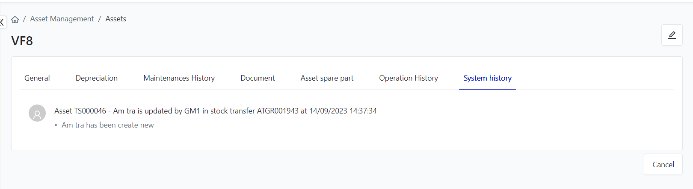Click the home icon in the breadcrumb
This screenshot has width=693, height=189.
[15, 19]
